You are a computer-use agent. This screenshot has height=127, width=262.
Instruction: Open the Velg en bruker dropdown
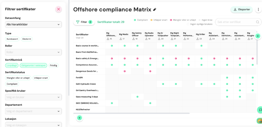tap(33, 97)
